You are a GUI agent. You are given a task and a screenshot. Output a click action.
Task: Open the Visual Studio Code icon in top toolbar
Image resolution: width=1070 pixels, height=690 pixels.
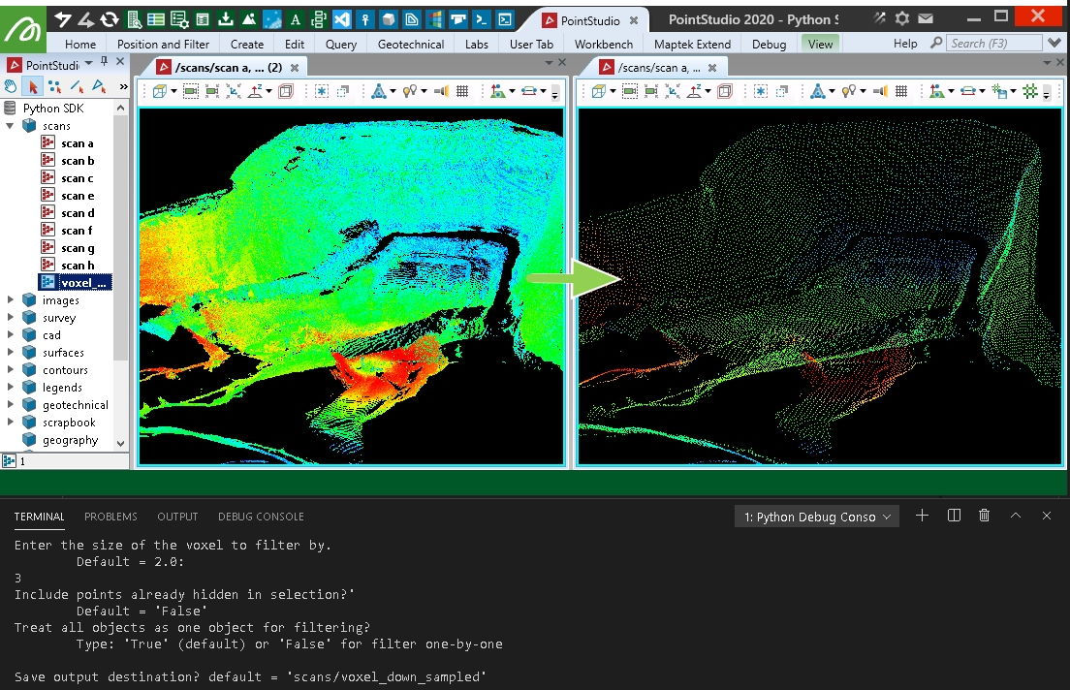pyautogui.click(x=341, y=19)
